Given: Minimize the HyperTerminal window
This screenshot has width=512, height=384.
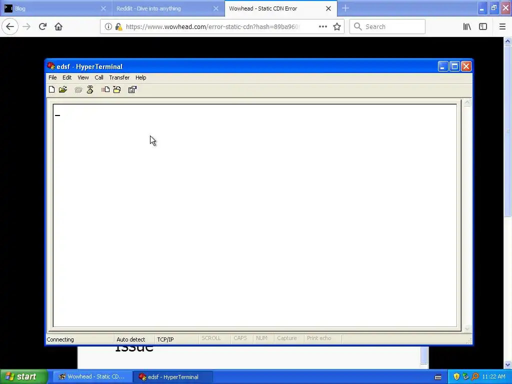Looking at the screenshot, I should (443, 66).
